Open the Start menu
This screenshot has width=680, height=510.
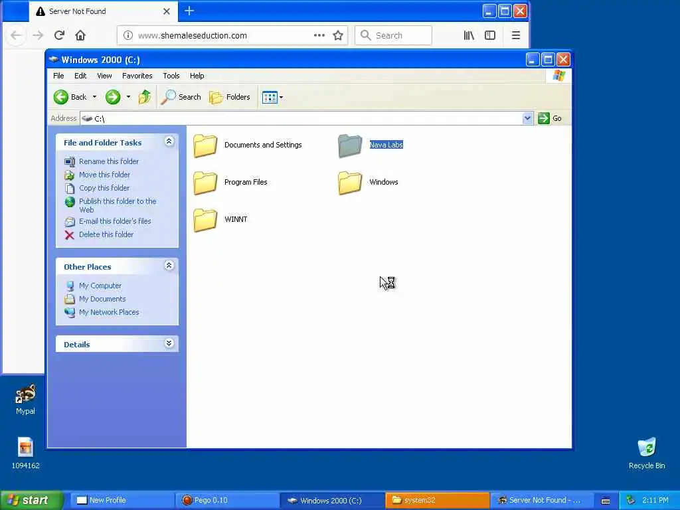[31, 500]
